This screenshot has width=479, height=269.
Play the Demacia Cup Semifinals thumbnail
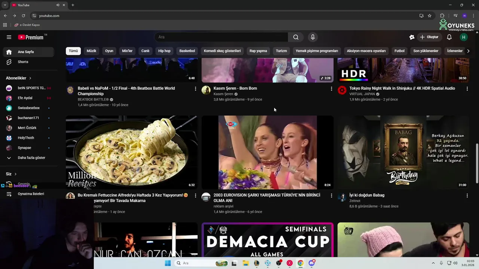(268, 239)
